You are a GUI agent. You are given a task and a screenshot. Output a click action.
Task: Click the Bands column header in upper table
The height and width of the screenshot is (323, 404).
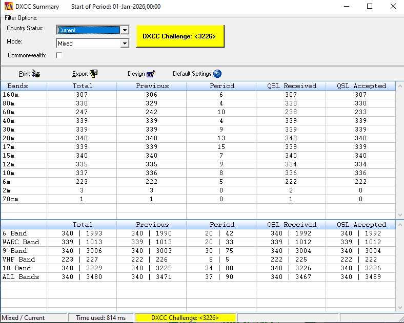tap(24, 86)
